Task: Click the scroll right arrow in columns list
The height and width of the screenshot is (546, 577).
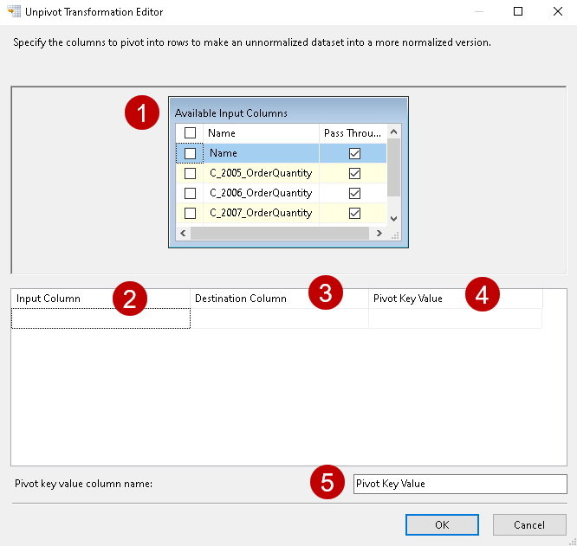Action: [x=379, y=233]
